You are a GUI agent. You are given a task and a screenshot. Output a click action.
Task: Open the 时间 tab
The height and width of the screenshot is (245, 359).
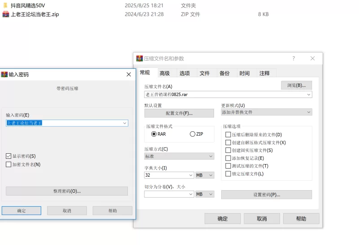coord(245,73)
